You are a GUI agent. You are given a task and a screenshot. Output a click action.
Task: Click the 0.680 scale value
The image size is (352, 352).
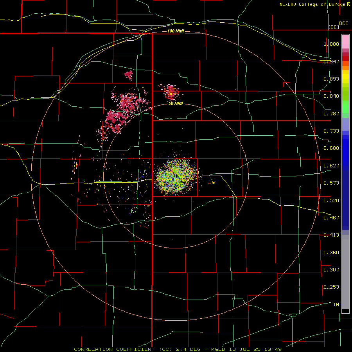click(331, 148)
